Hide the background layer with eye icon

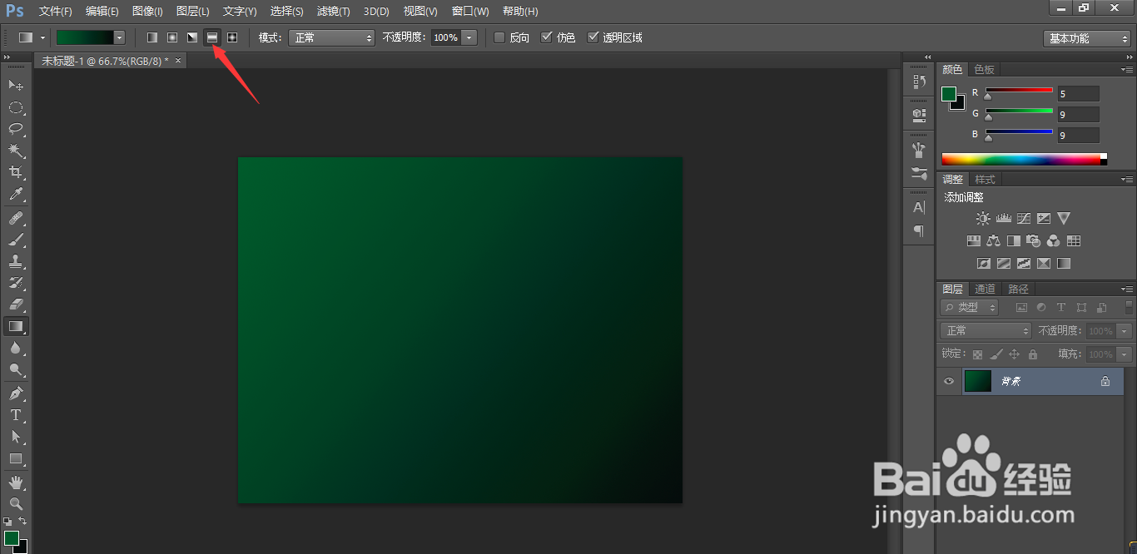pos(948,381)
